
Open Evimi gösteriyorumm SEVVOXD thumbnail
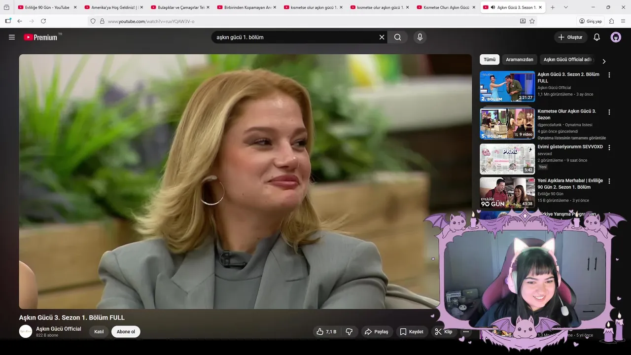point(507,159)
